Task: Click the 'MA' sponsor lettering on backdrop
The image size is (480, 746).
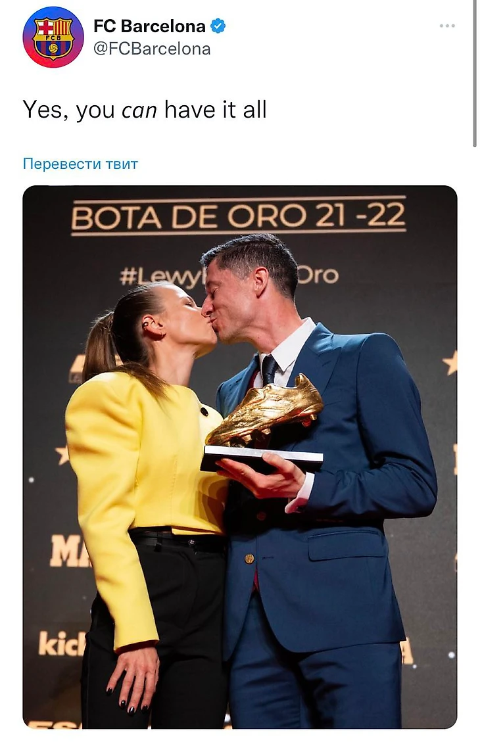Action: [x=70, y=550]
